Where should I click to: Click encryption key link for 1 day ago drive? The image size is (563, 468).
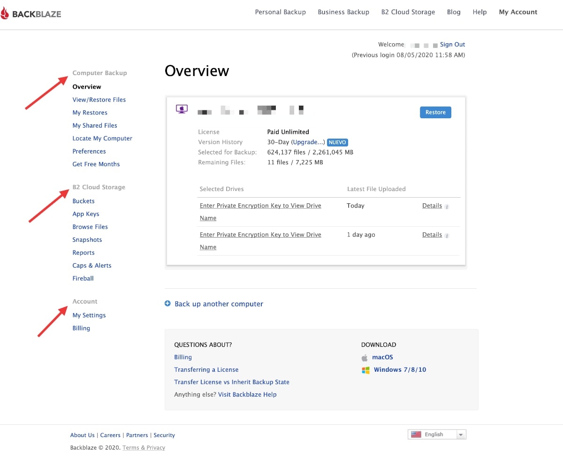coord(260,241)
